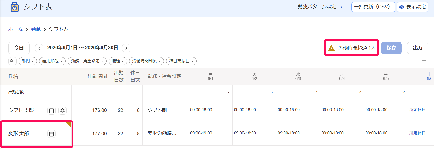
Task: Go to 勤怠 breadcrumb link
Action: point(36,29)
